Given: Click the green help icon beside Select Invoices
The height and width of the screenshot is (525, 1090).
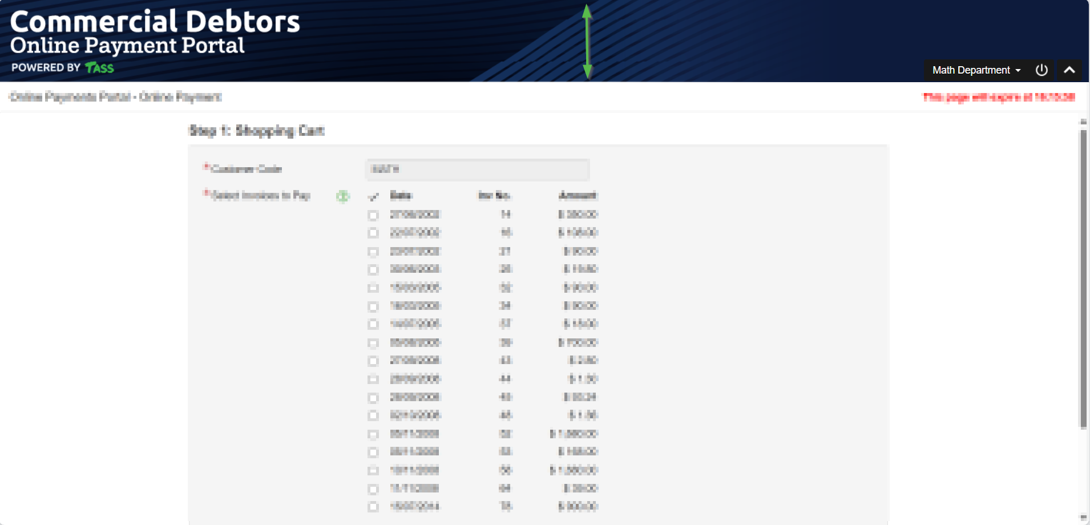Looking at the screenshot, I should 342,196.
